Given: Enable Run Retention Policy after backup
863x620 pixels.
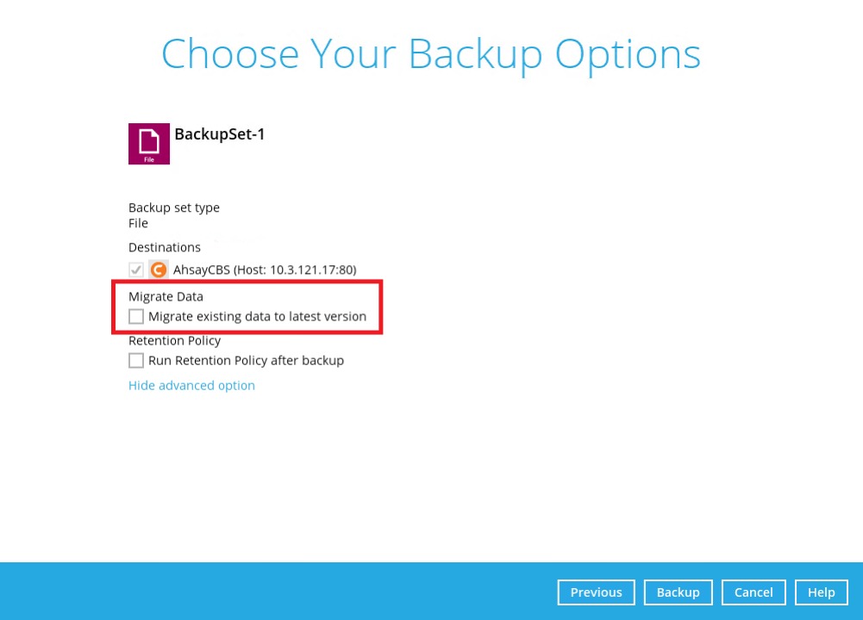Looking at the screenshot, I should coord(135,360).
